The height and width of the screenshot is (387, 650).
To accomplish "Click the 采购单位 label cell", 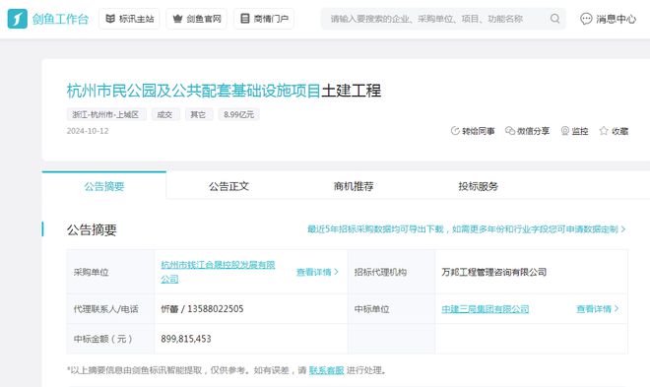I will tap(110, 272).
